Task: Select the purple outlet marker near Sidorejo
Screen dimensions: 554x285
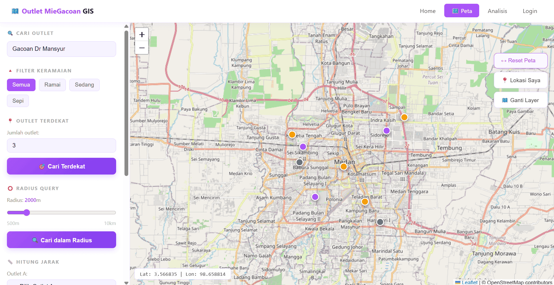Action: click(x=386, y=131)
